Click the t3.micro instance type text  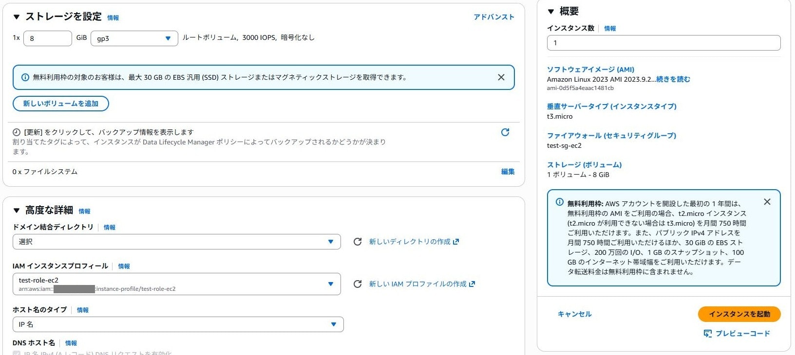560,116
